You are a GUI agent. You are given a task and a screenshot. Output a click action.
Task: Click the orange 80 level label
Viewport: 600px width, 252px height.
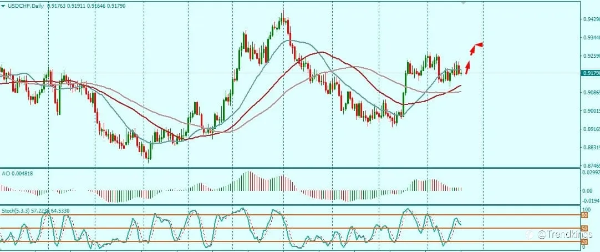(584, 215)
